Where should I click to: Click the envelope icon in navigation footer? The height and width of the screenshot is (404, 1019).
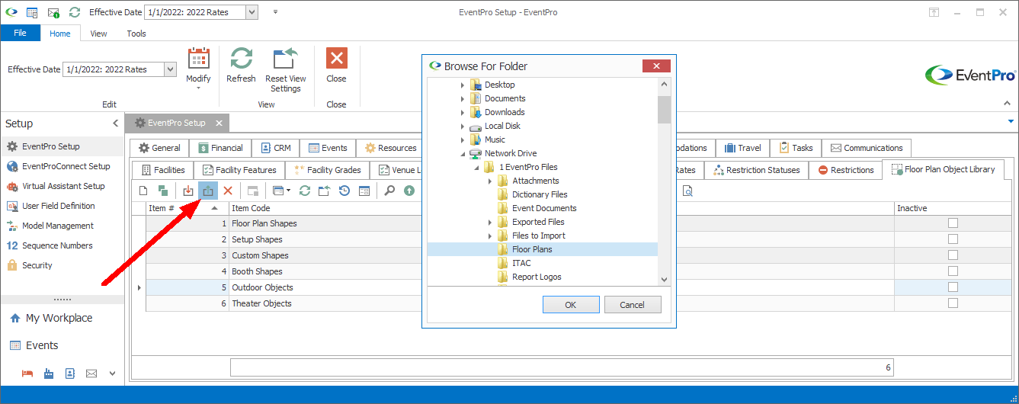91,374
